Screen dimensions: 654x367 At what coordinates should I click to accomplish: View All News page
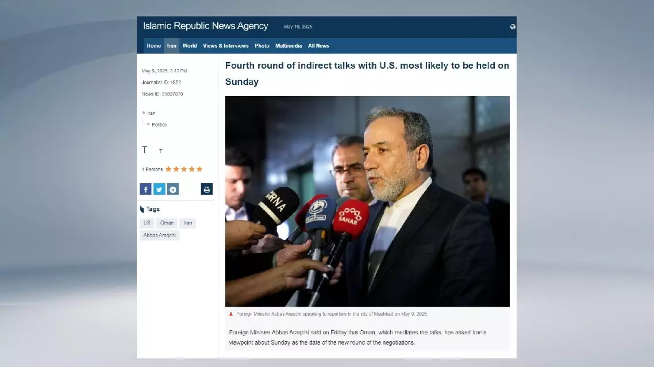click(x=318, y=46)
